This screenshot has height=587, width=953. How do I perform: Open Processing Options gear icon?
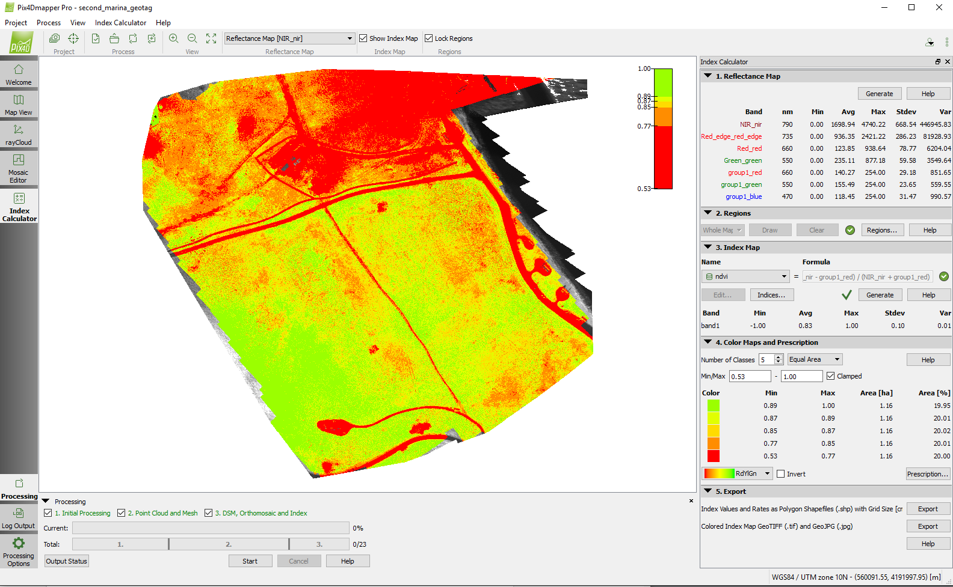coord(19,551)
